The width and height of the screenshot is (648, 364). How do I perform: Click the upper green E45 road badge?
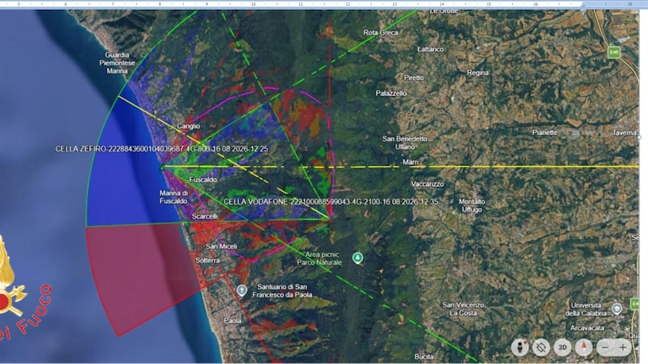[x=614, y=53]
